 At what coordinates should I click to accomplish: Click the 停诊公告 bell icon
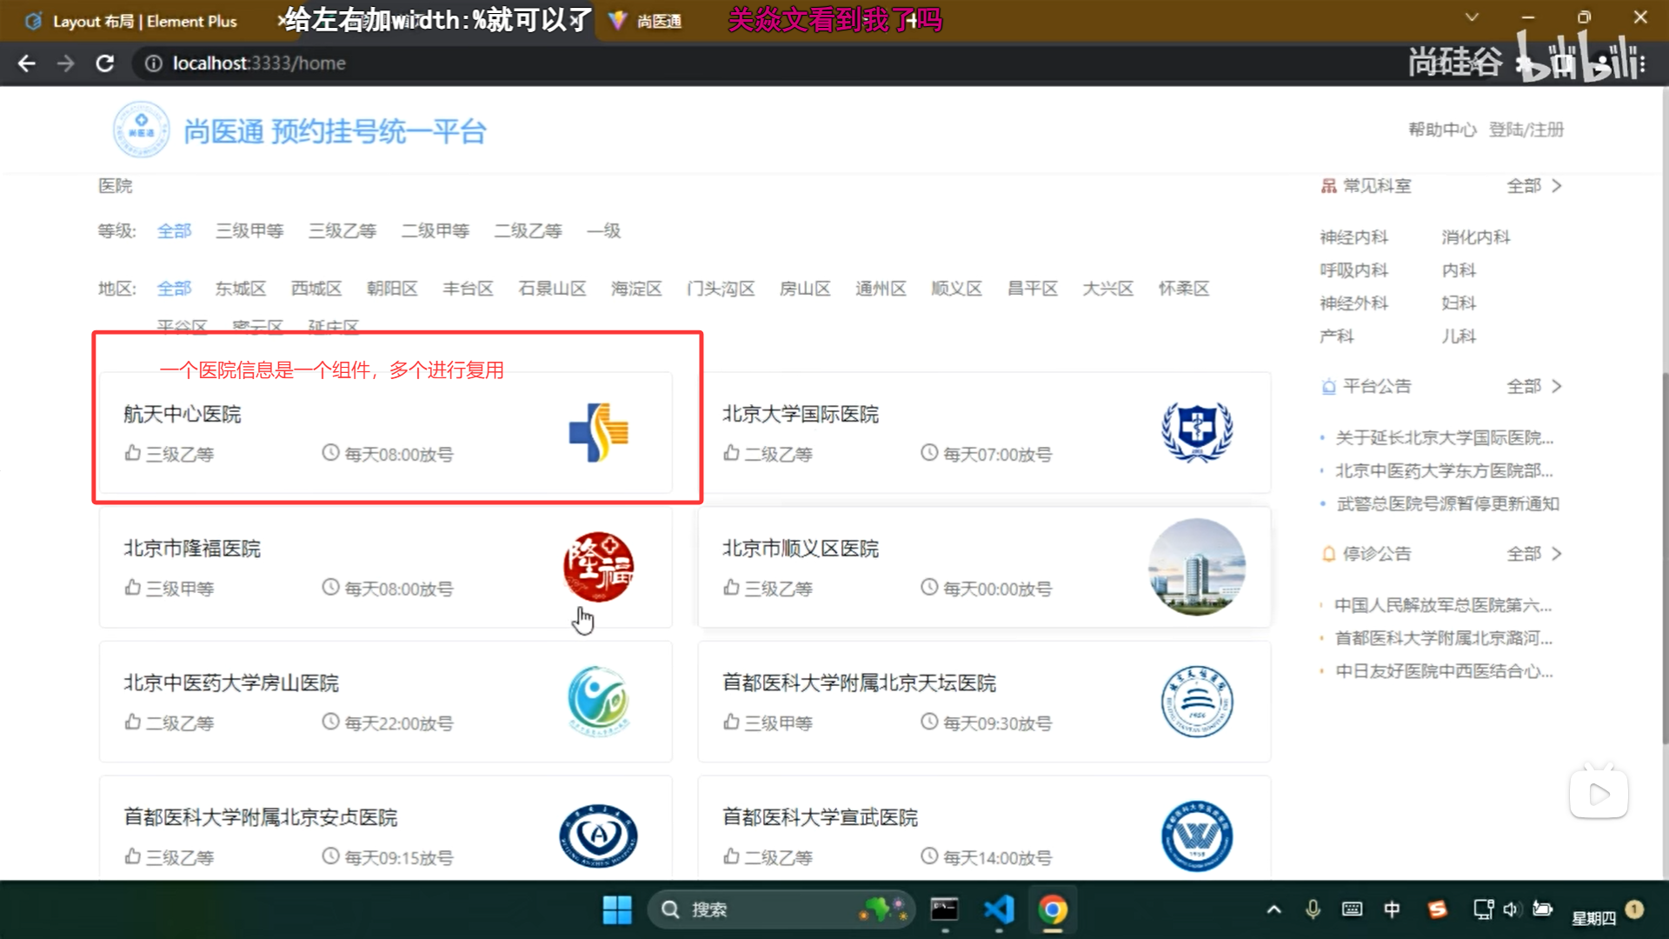point(1328,553)
